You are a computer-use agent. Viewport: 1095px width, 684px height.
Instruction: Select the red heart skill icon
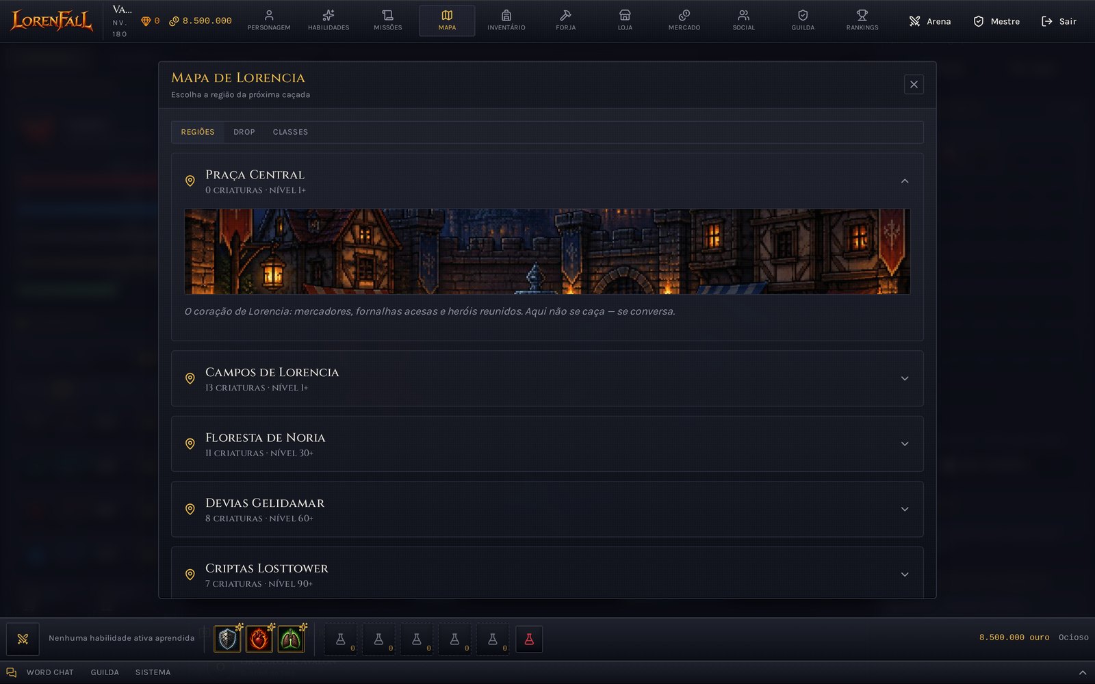[x=259, y=639]
